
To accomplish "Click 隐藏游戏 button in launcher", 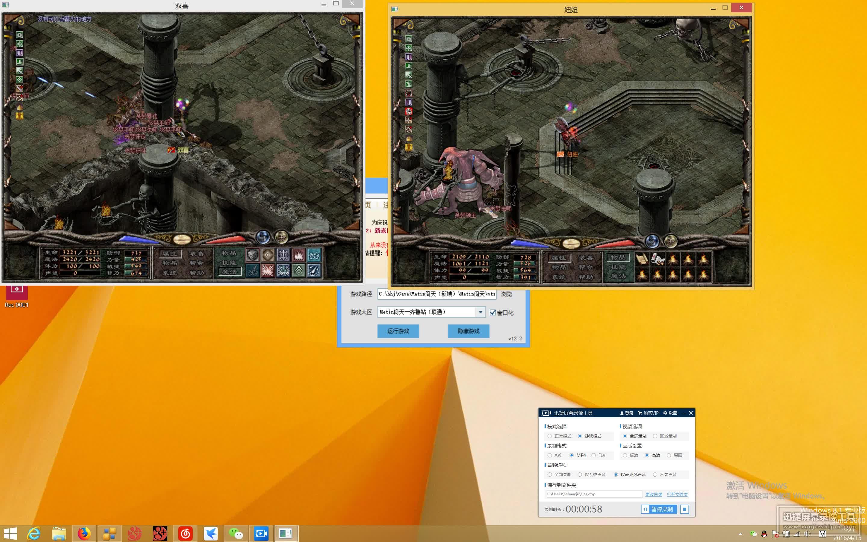I will tap(469, 331).
